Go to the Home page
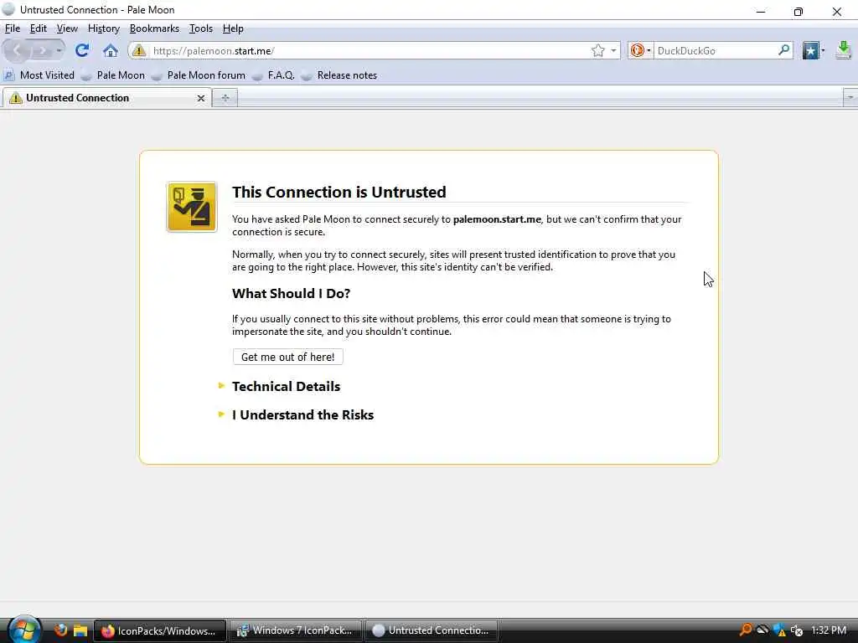 [111, 51]
